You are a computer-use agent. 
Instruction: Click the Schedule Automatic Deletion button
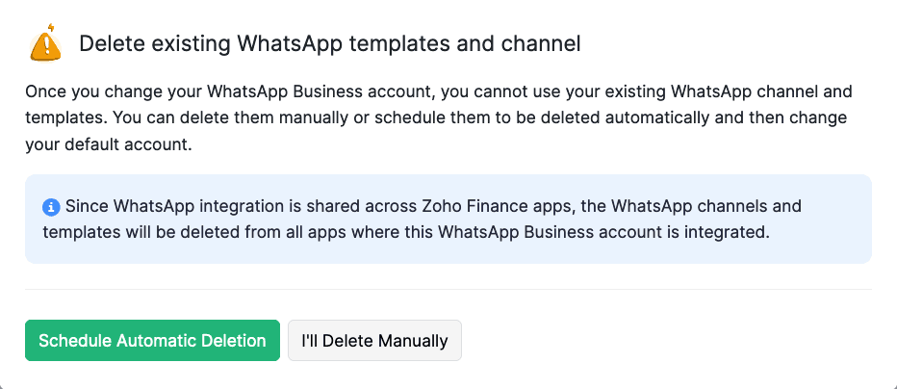152,340
